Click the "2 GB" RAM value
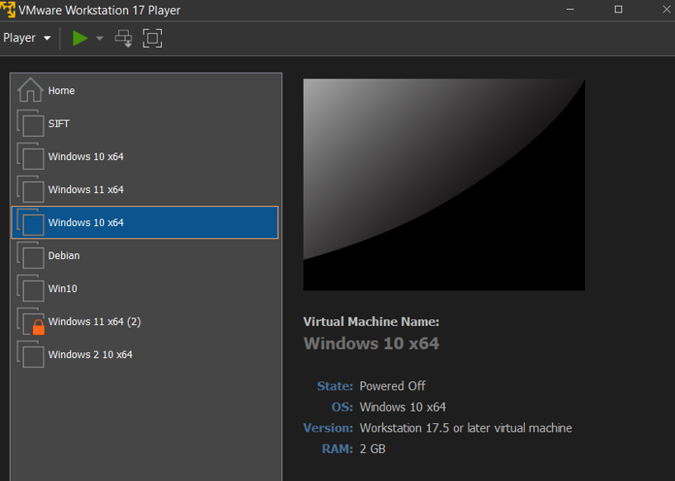Screen dimensions: 675x481 (373, 449)
